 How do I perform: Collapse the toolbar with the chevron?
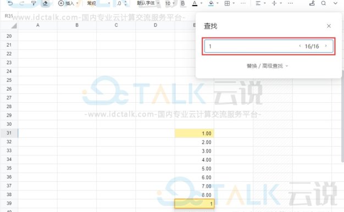coord(335,3)
